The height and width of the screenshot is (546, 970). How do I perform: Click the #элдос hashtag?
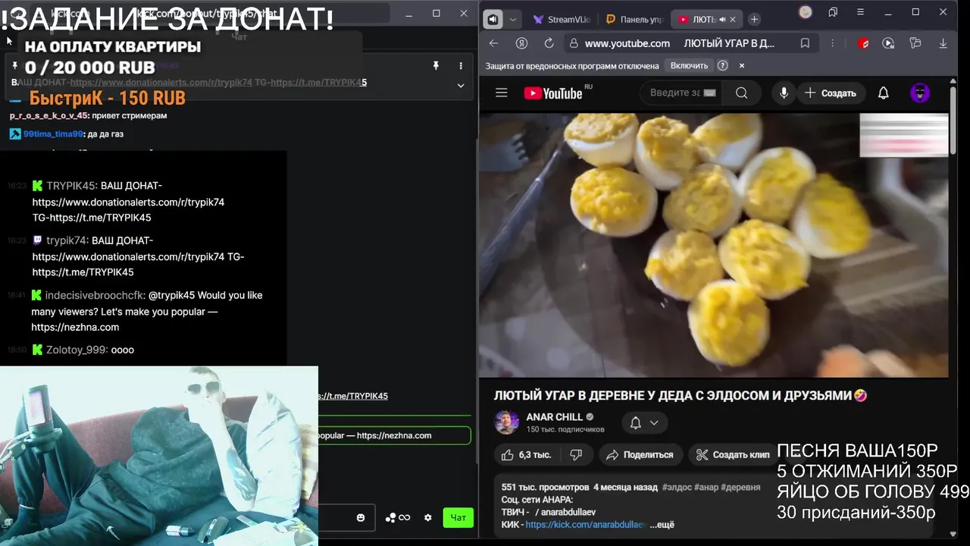point(676,487)
